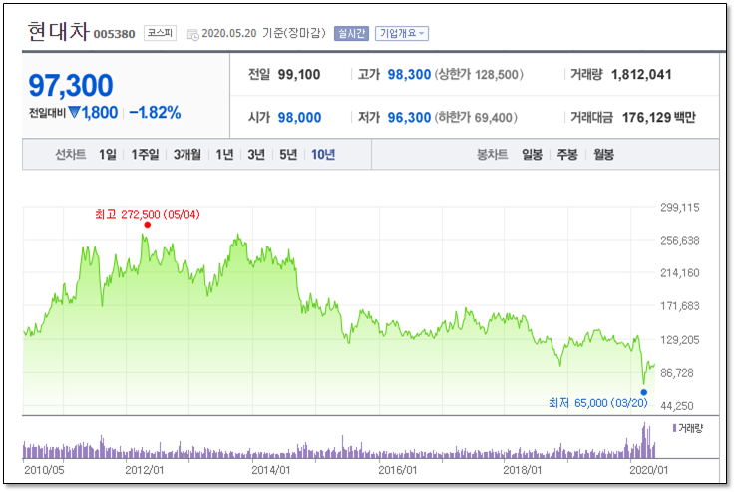Click the y-axis label 44,250
This screenshot has width=736, height=493.
[x=677, y=406]
